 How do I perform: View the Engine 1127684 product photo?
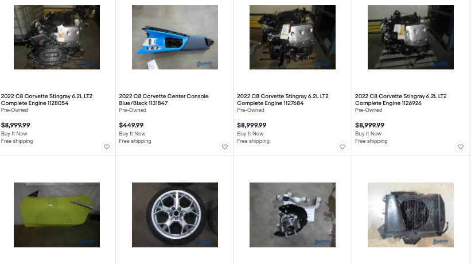click(293, 37)
